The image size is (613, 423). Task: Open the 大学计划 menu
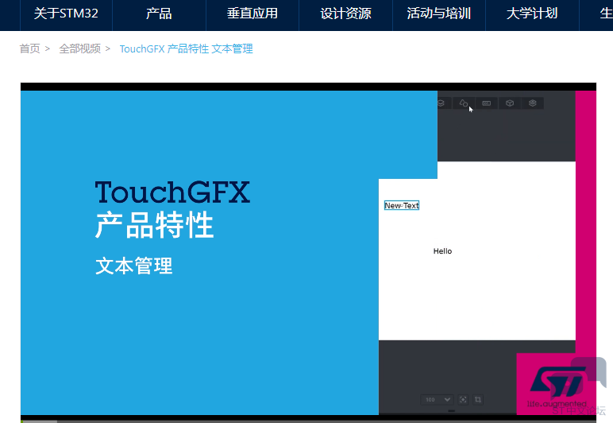[x=532, y=14]
